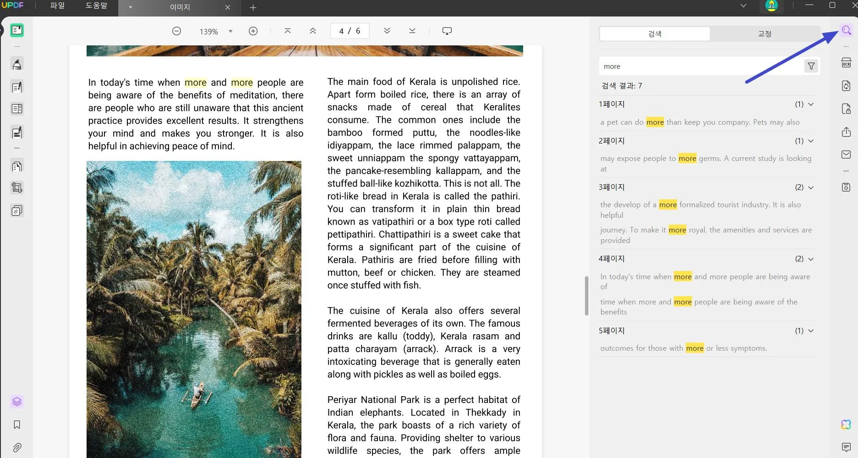The height and width of the screenshot is (458, 858).
Task: Open the Attachments panel
Action: 17,447
